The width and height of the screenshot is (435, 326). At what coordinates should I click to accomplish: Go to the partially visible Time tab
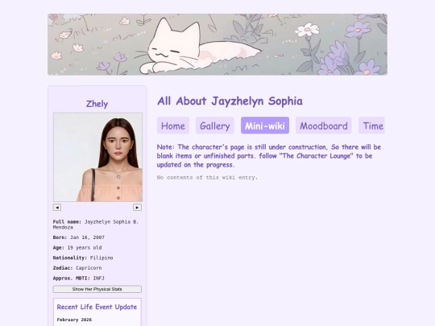tap(371, 126)
